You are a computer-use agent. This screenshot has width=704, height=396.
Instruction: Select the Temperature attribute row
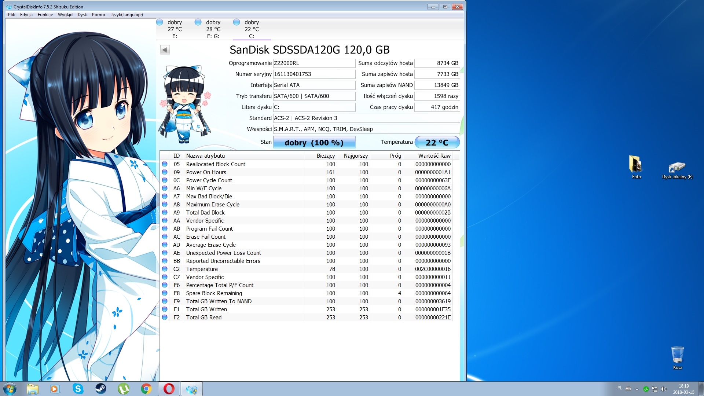point(202,269)
